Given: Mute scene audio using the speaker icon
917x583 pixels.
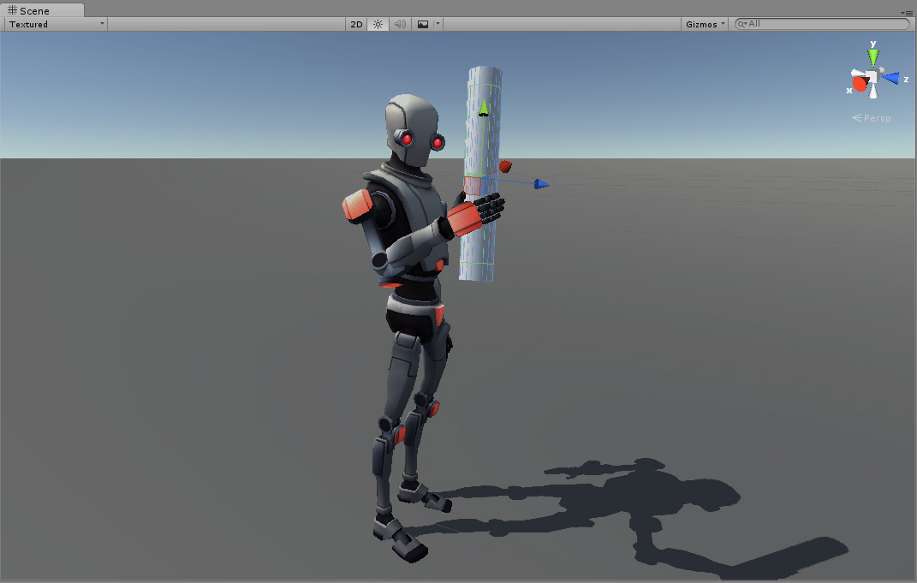Looking at the screenshot, I should point(399,23).
